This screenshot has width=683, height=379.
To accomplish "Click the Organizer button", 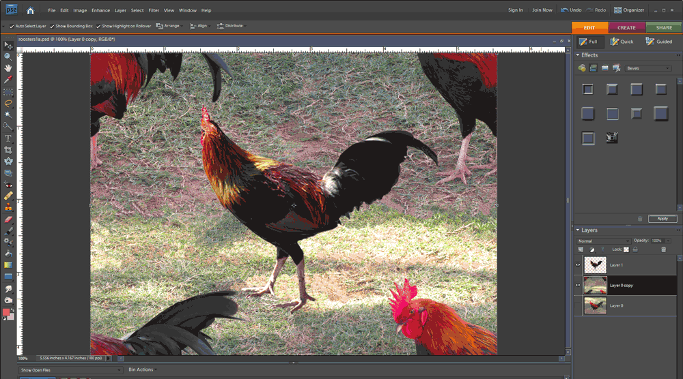I will (x=629, y=10).
